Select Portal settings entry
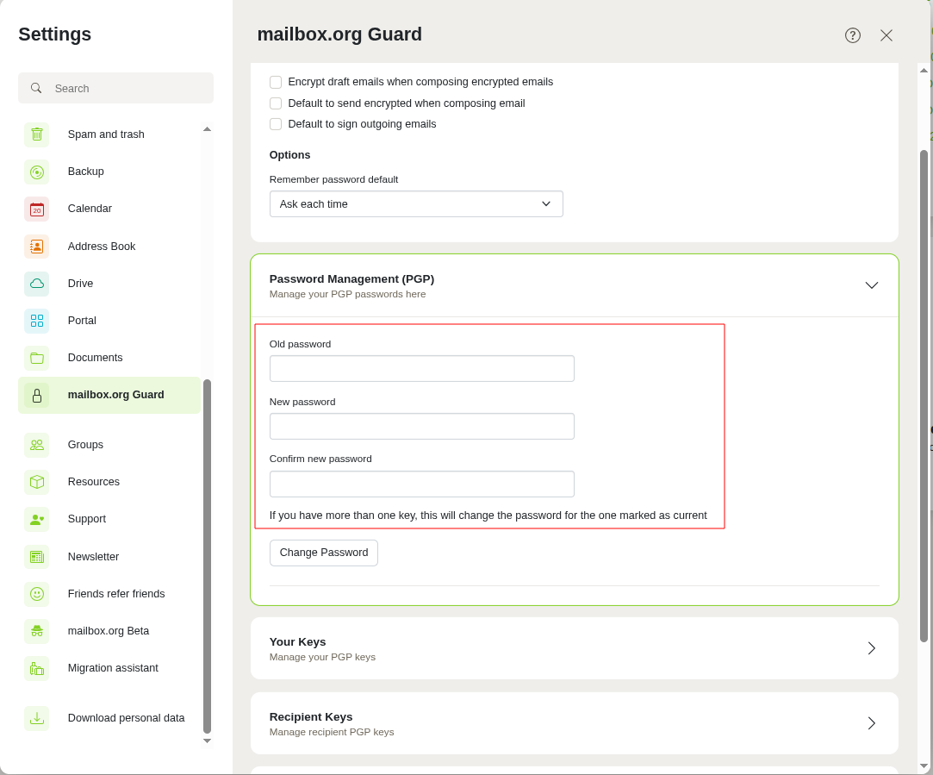Screen dimensions: 933x775 point(109,321)
